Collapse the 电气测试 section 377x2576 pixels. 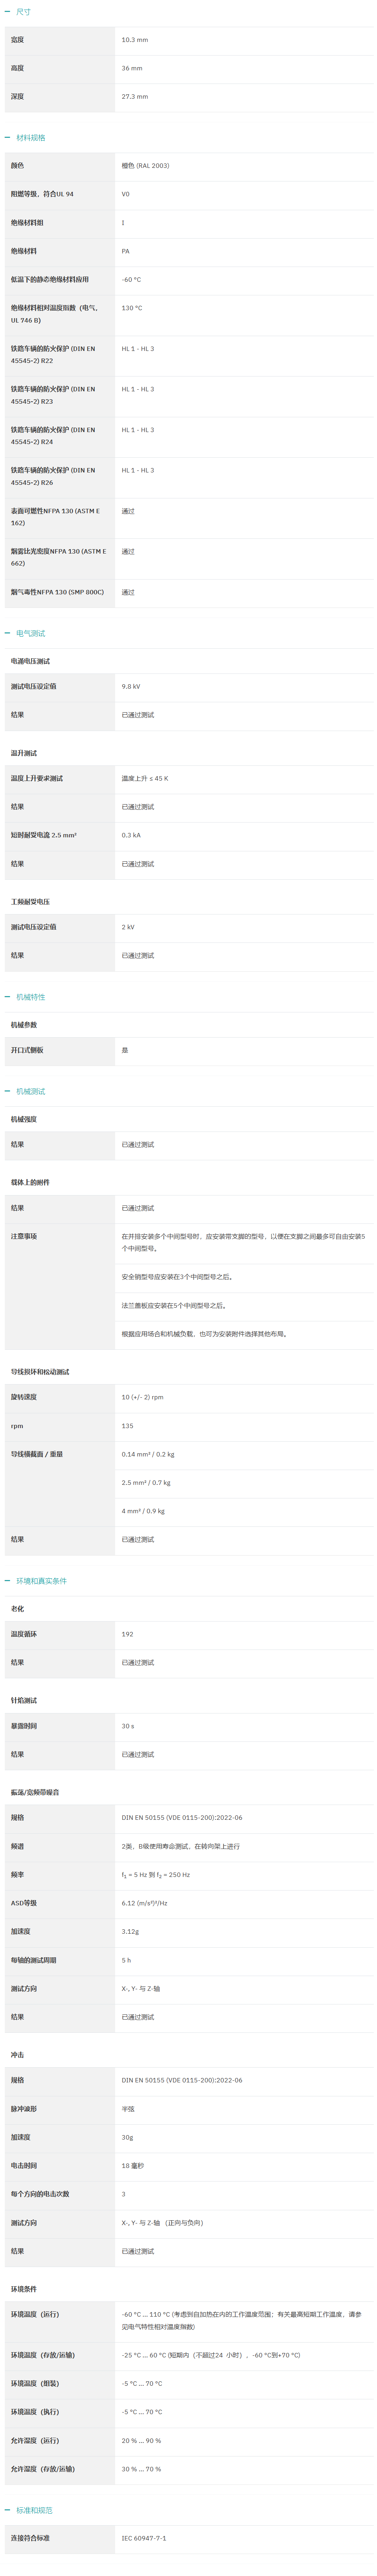point(25,633)
